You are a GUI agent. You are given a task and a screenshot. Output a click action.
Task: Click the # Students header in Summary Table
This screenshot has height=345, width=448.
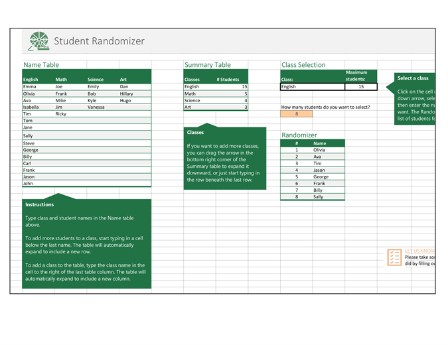pyautogui.click(x=228, y=80)
